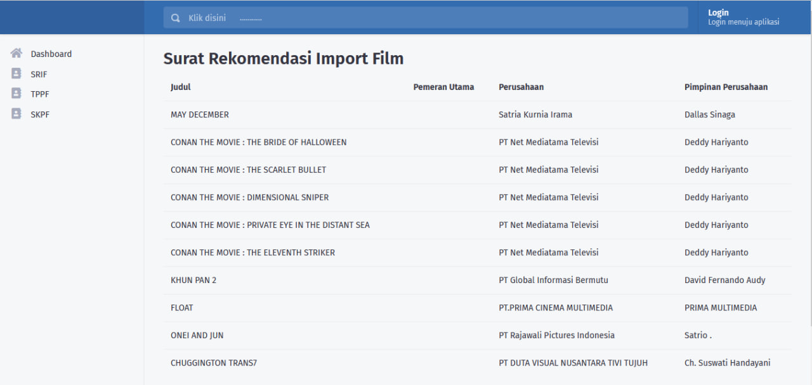Open the CHUGGINGTON TRANS7 entry
The image size is (812, 385).
pyautogui.click(x=214, y=363)
